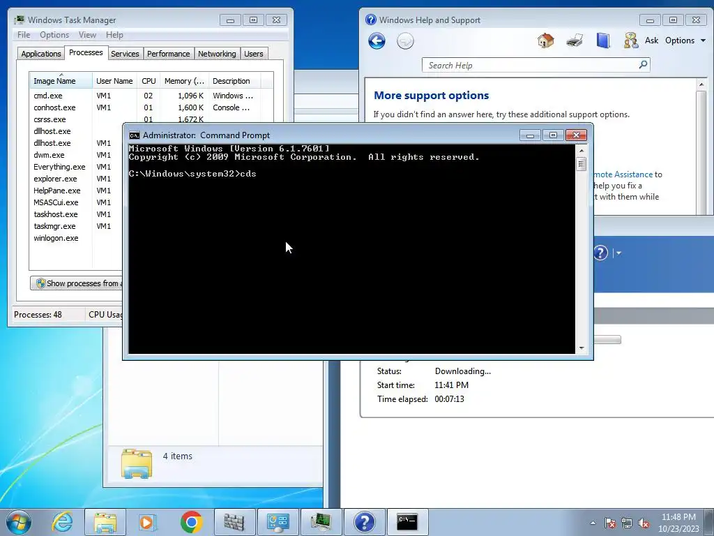Image resolution: width=714 pixels, height=536 pixels.
Task: Open the Remote Assistance link
Action: [x=623, y=174]
